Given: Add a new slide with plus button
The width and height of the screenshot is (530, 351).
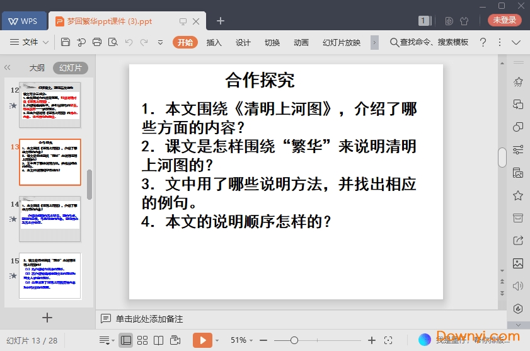Looking at the screenshot, I should coord(47,318).
